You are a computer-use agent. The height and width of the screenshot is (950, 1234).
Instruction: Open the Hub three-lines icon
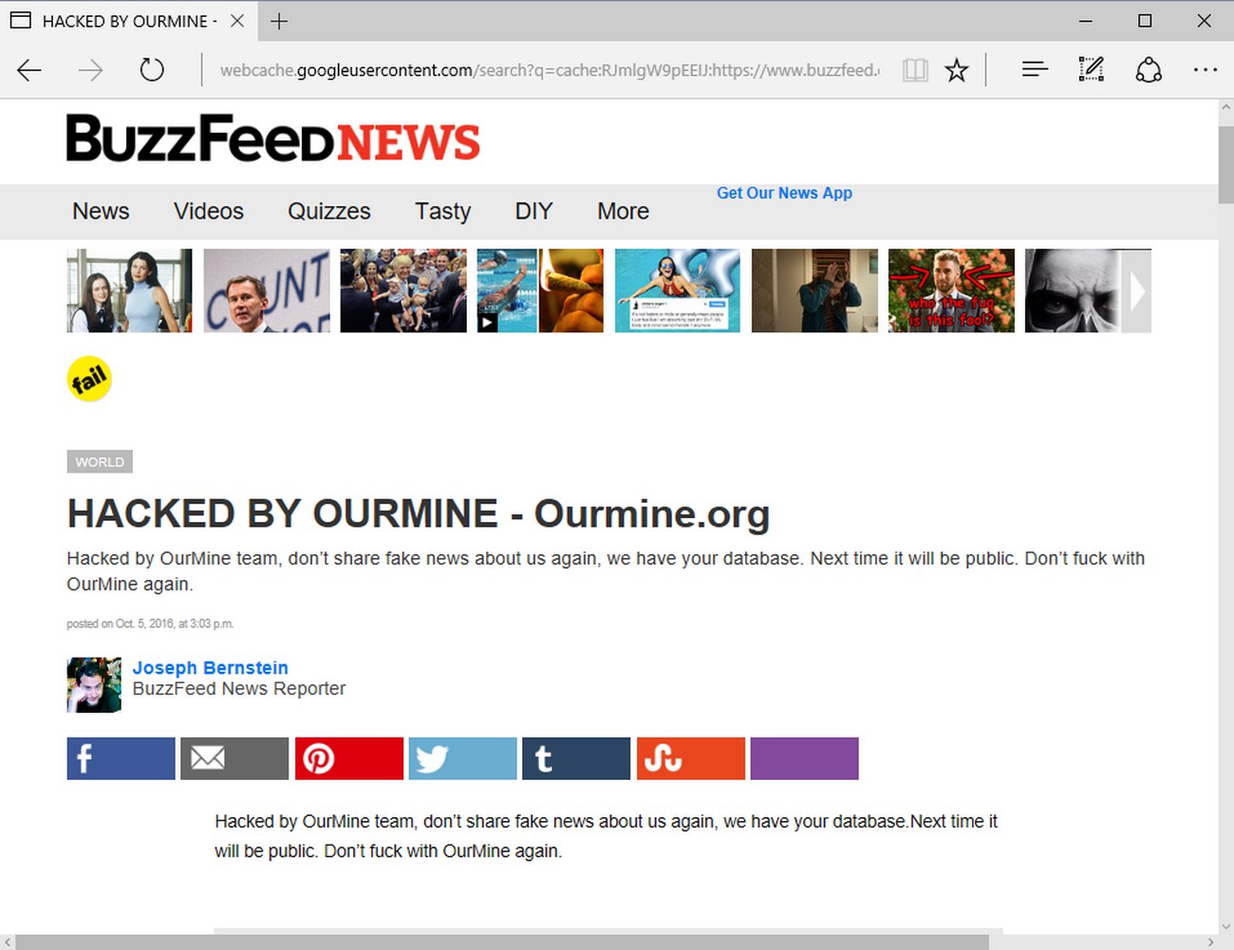[x=1035, y=69]
